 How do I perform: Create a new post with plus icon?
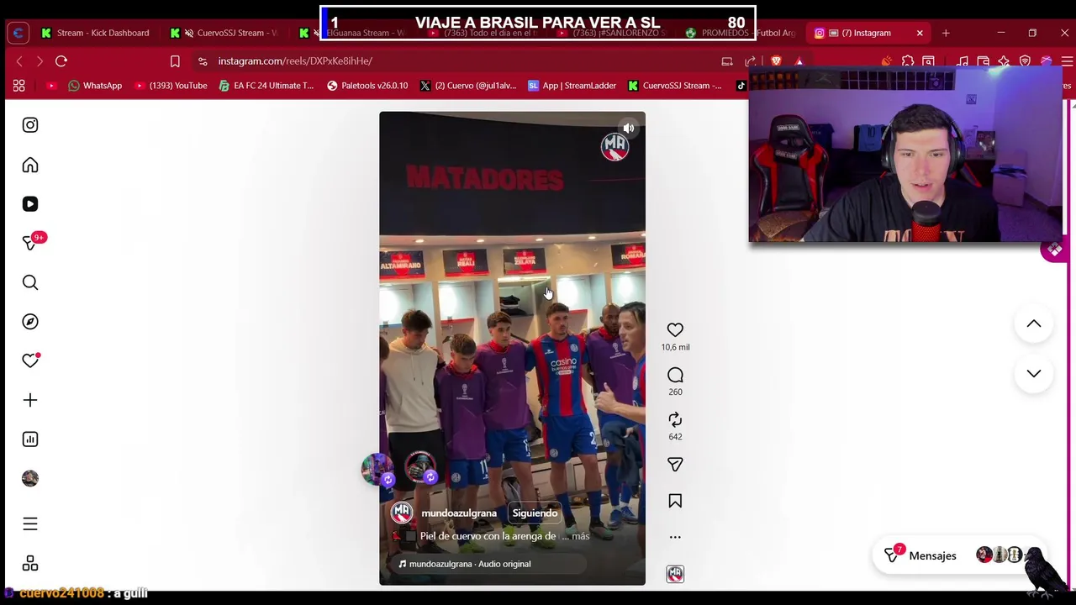tap(30, 400)
